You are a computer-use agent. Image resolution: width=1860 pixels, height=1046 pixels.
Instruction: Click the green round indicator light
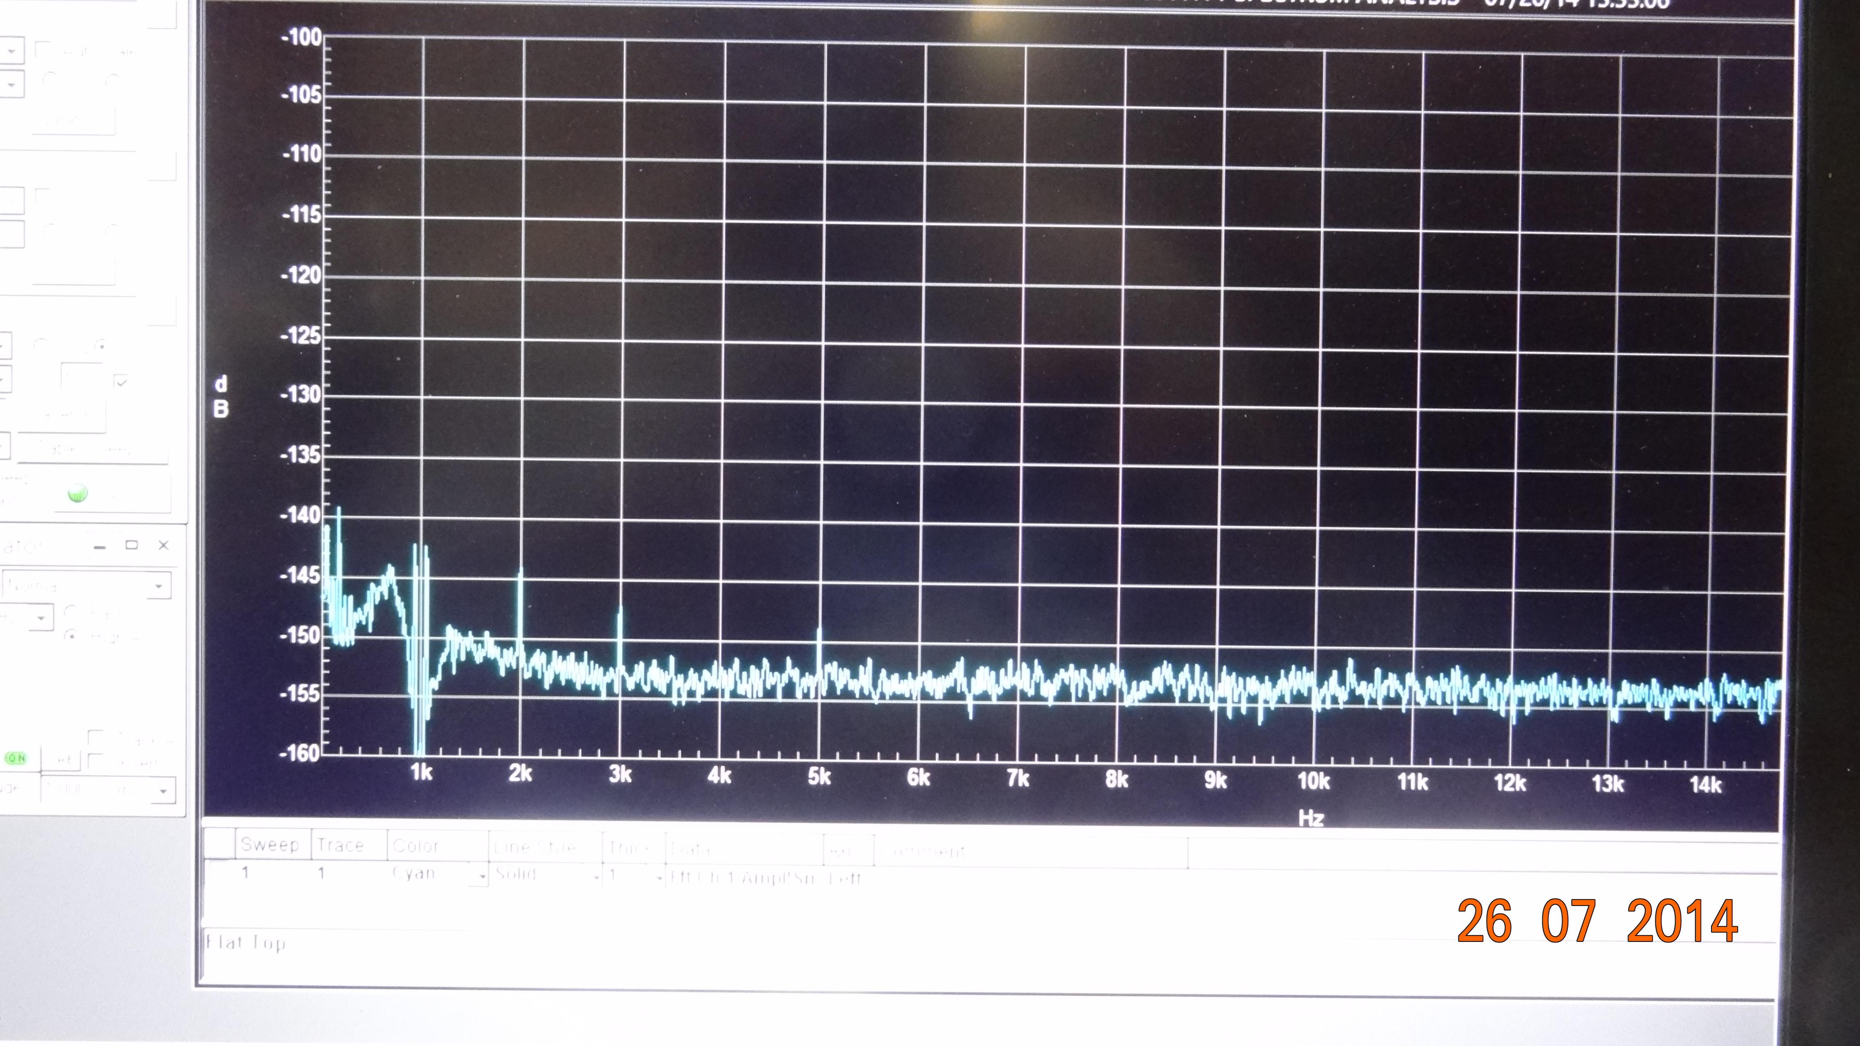click(x=77, y=494)
